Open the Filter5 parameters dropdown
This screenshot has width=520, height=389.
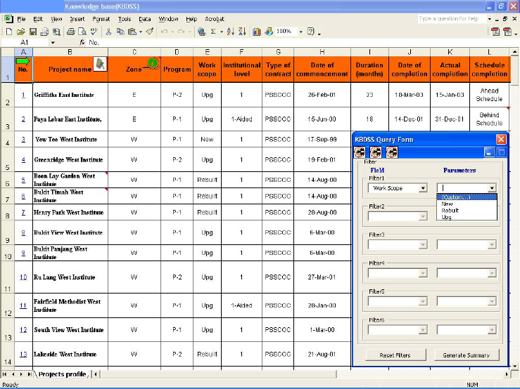point(492,301)
